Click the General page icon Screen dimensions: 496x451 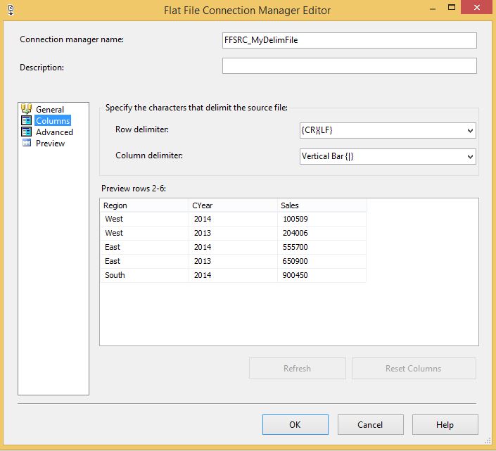(x=27, y=109)
